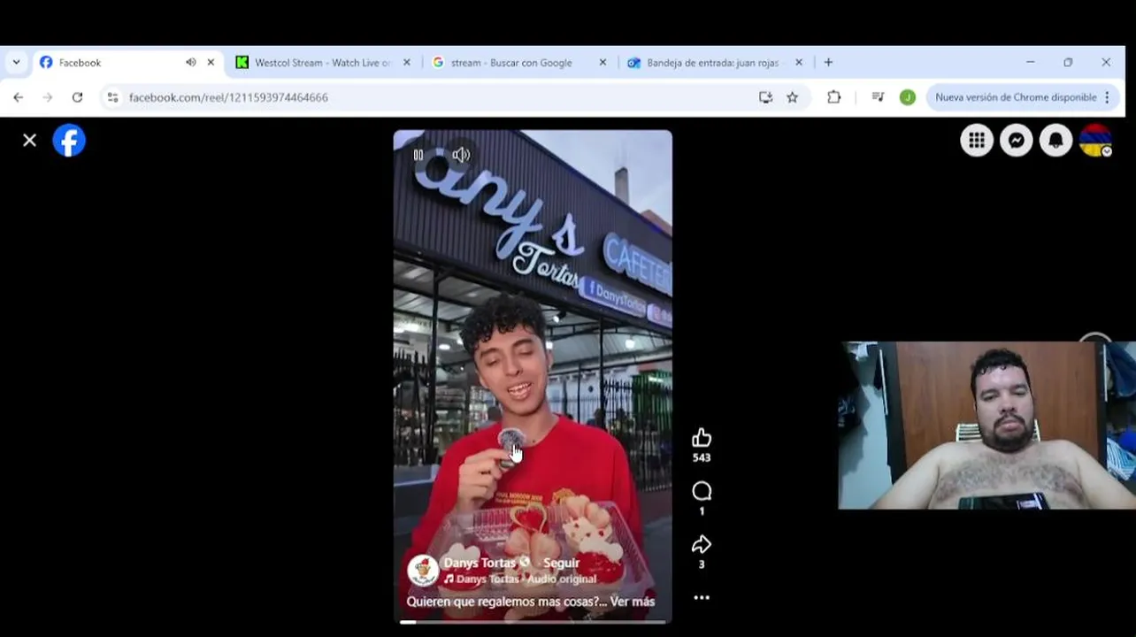Screen dimensions: 1136x637
Task: Seek along the reel progress bar
Action: tap(533, 622)
